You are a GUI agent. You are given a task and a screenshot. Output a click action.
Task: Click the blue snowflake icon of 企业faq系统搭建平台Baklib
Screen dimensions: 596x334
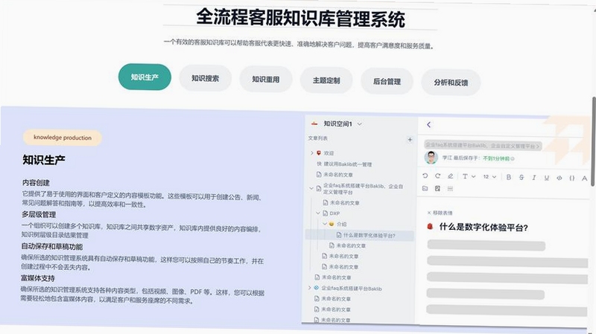pos(316,288)
